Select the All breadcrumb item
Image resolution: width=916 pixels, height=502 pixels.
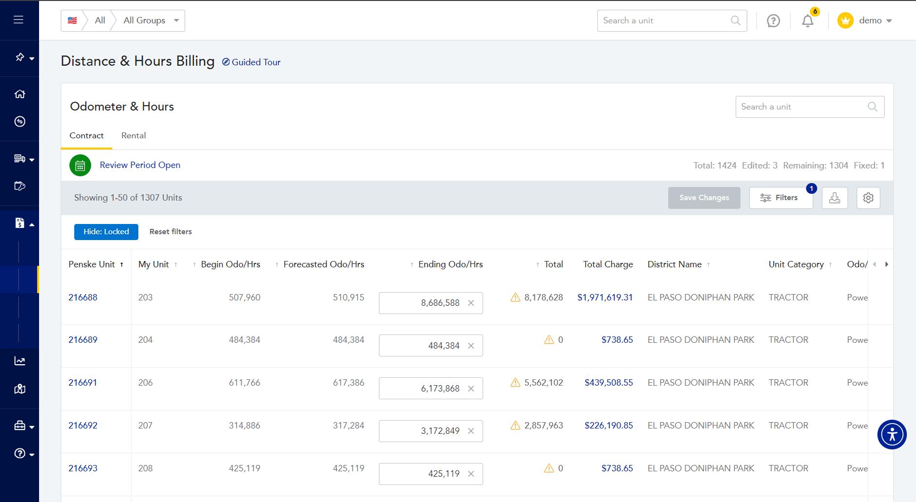(100, 20)
